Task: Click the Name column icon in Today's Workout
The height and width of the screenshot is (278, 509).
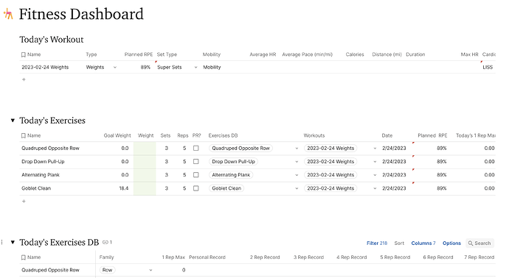Action: point(24,54)
